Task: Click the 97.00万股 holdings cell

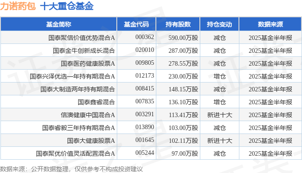Action: pos(185,153)
